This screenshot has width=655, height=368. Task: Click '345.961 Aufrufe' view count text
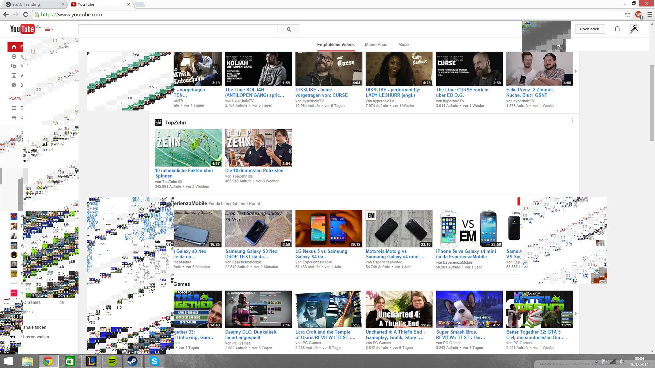(168, 187)
